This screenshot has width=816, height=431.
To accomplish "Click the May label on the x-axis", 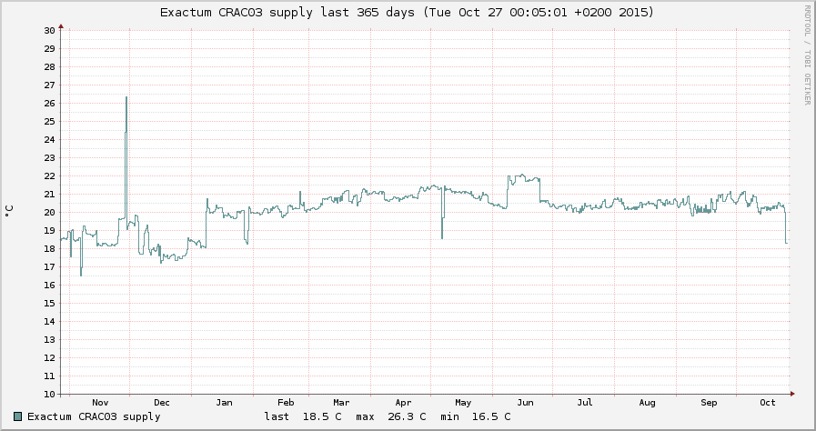I will point(463,402).
